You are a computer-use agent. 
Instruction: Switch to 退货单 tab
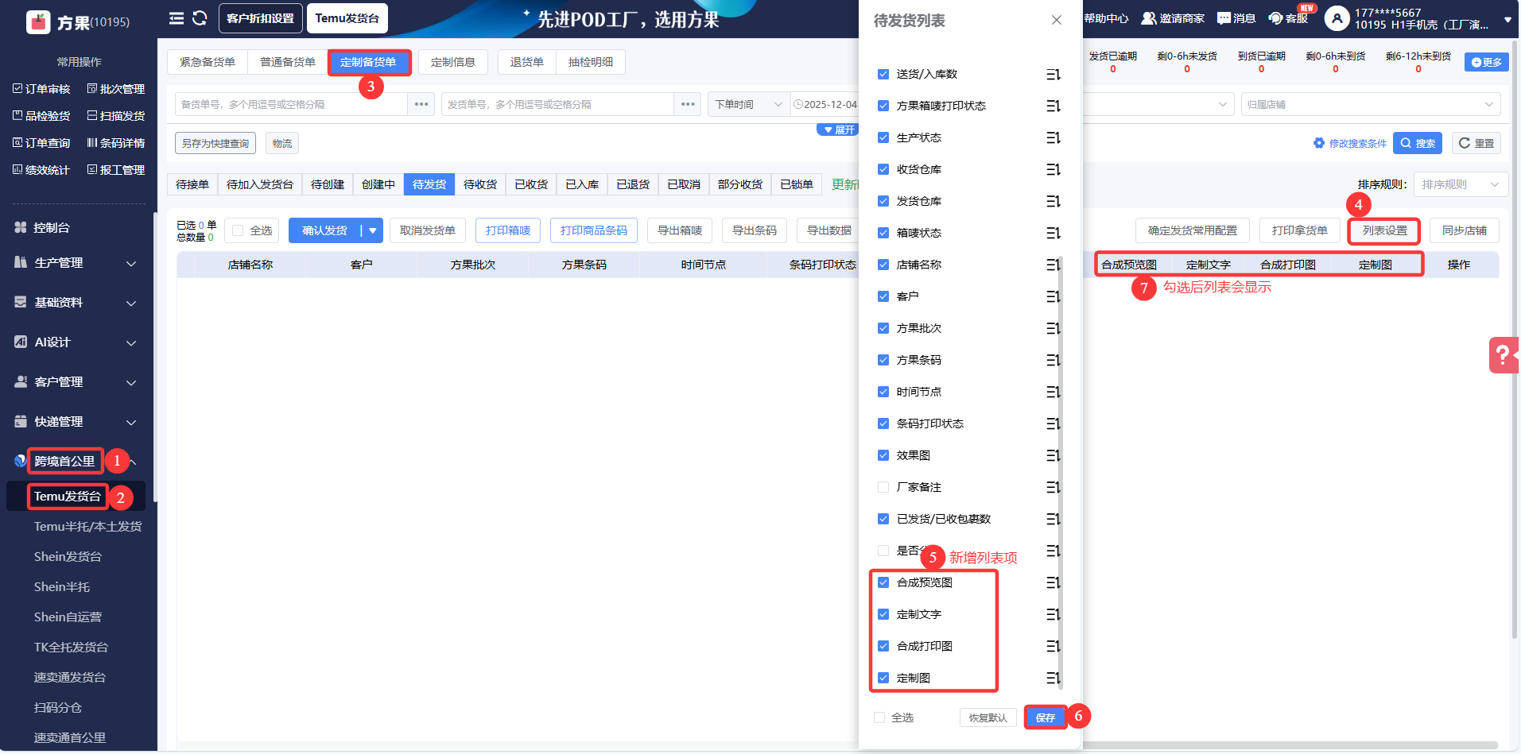527,62
